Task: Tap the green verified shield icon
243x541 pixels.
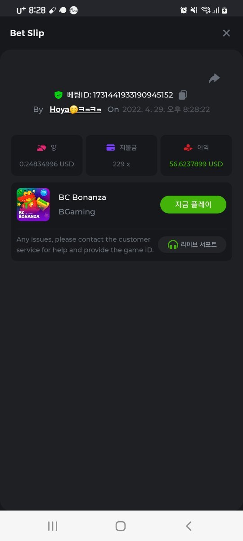Action: (58, 95)
